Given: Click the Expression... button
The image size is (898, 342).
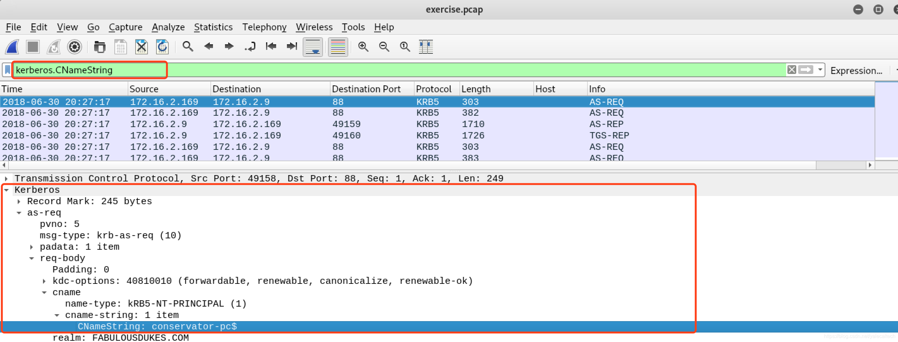Looking at the screenshot, I should 856,71.
